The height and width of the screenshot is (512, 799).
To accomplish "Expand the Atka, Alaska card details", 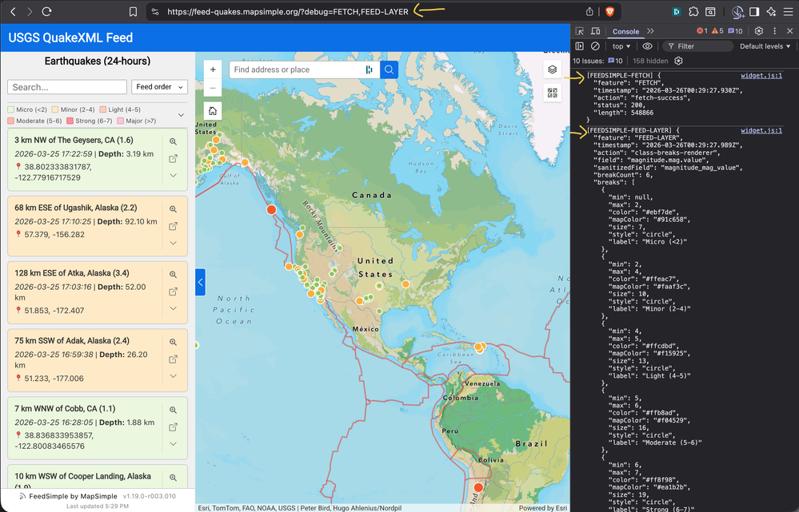I will coord(174,308).
